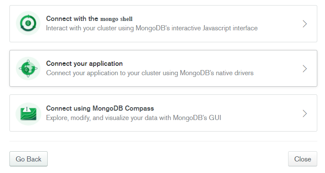This screenshot has width=325, height=173.
Task: Select the 'Connect your application' heading
Action: pyautogui.click(x=84, y=64)
